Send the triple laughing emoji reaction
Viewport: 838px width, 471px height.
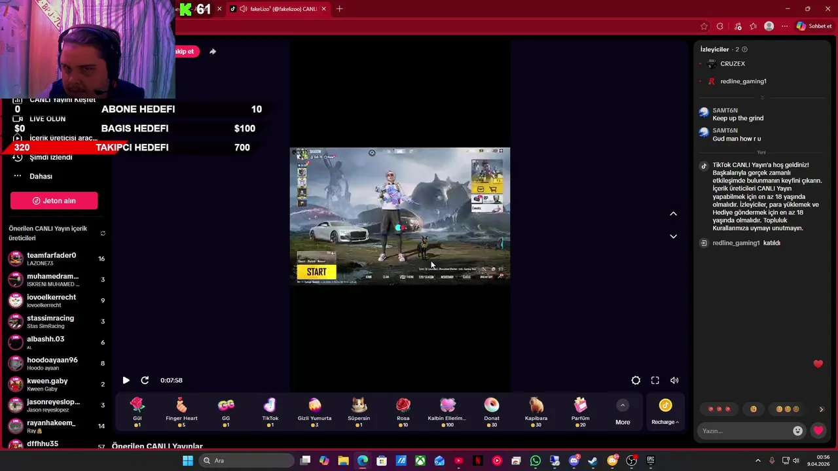[x=788, y=410]
